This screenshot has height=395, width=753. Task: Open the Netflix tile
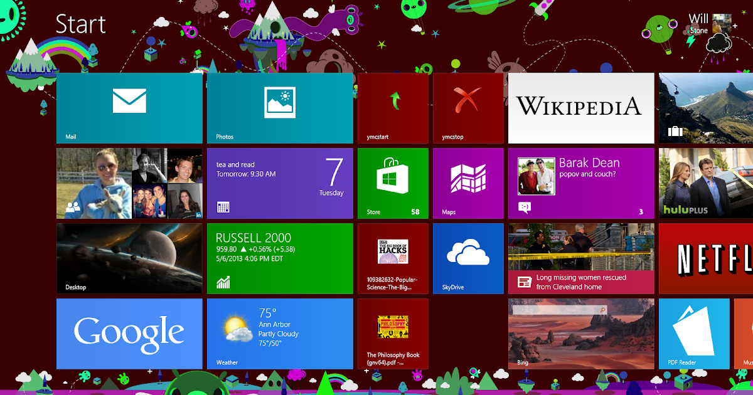point(706,258)
